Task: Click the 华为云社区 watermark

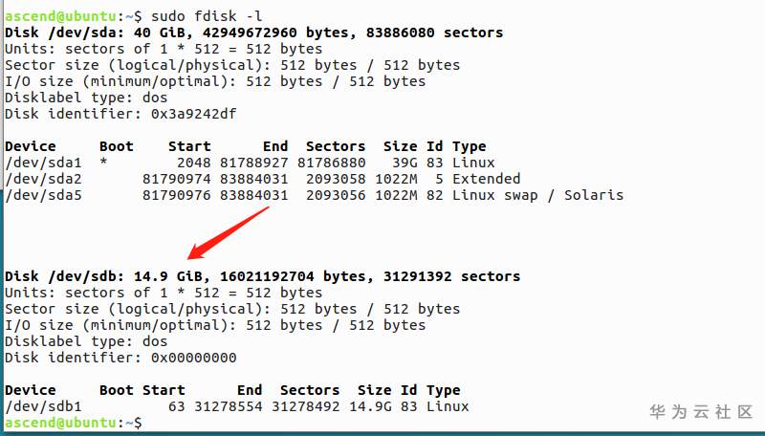Action: (701, 412)
